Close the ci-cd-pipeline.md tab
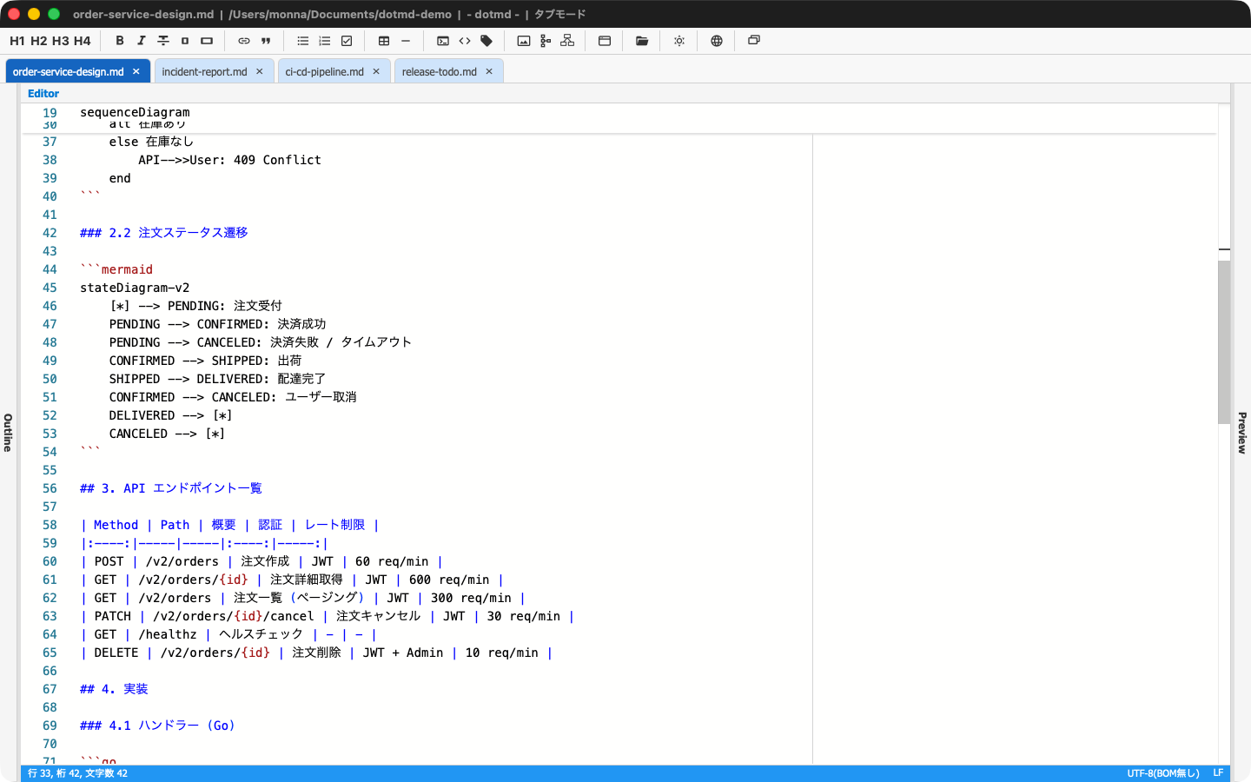1251x782 pixels. (376, 72)
